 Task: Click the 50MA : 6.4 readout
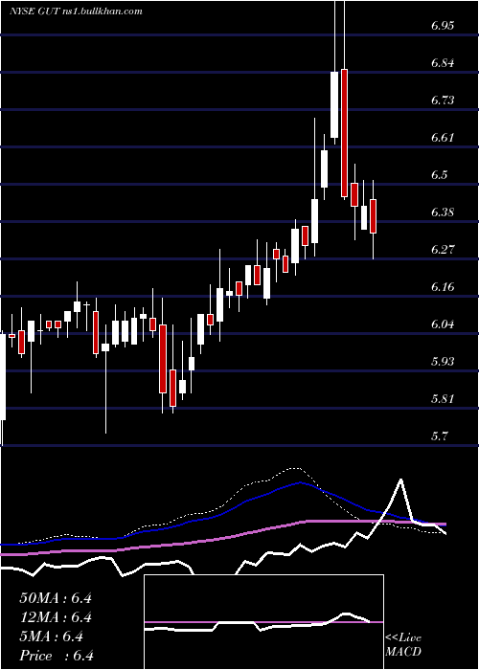(56, 598)
